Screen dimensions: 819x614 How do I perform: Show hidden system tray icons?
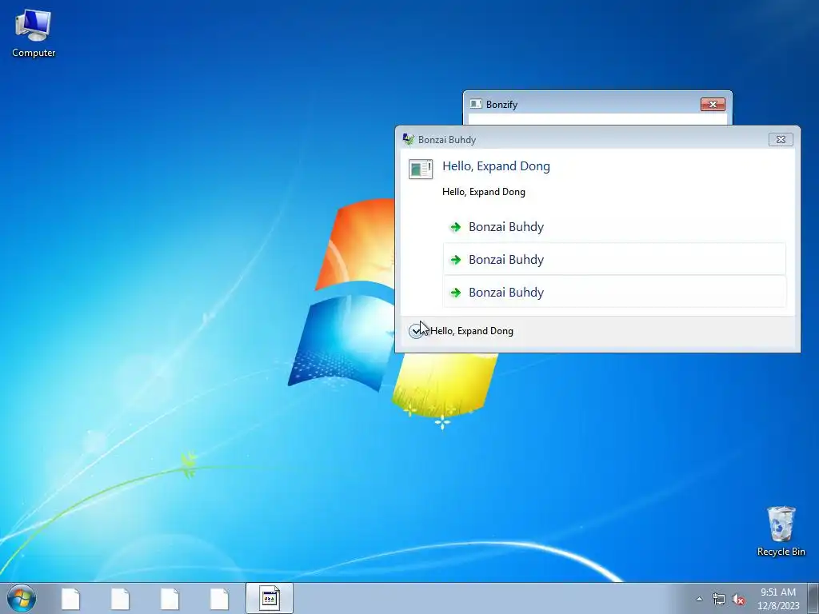coord(699,599)
